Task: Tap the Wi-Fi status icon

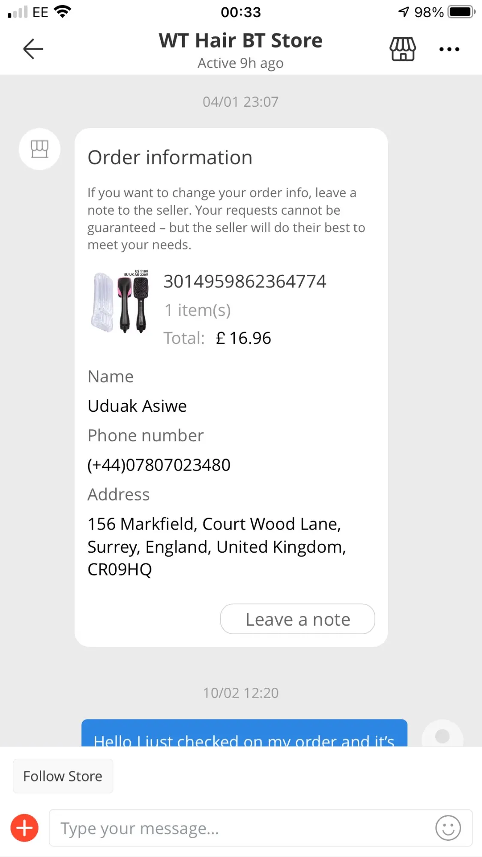Action: pyautogui.click(x=63, y=12)
